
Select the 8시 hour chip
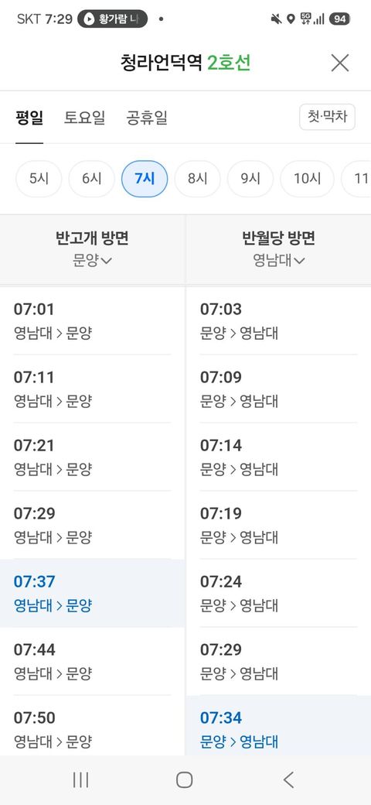point(197,179)
